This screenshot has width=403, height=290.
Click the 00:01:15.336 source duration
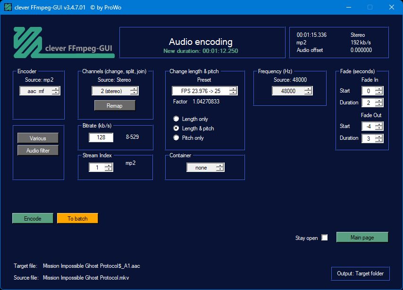pos(312,35)
